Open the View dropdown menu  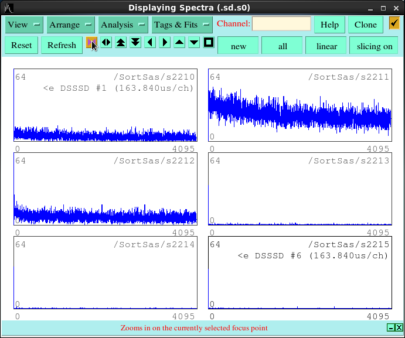pyautogui.click(x=24, y=25)
